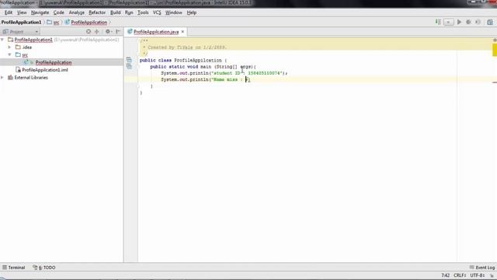
Task: Open the Navigate menu
Action: click(x=40, y=12)
